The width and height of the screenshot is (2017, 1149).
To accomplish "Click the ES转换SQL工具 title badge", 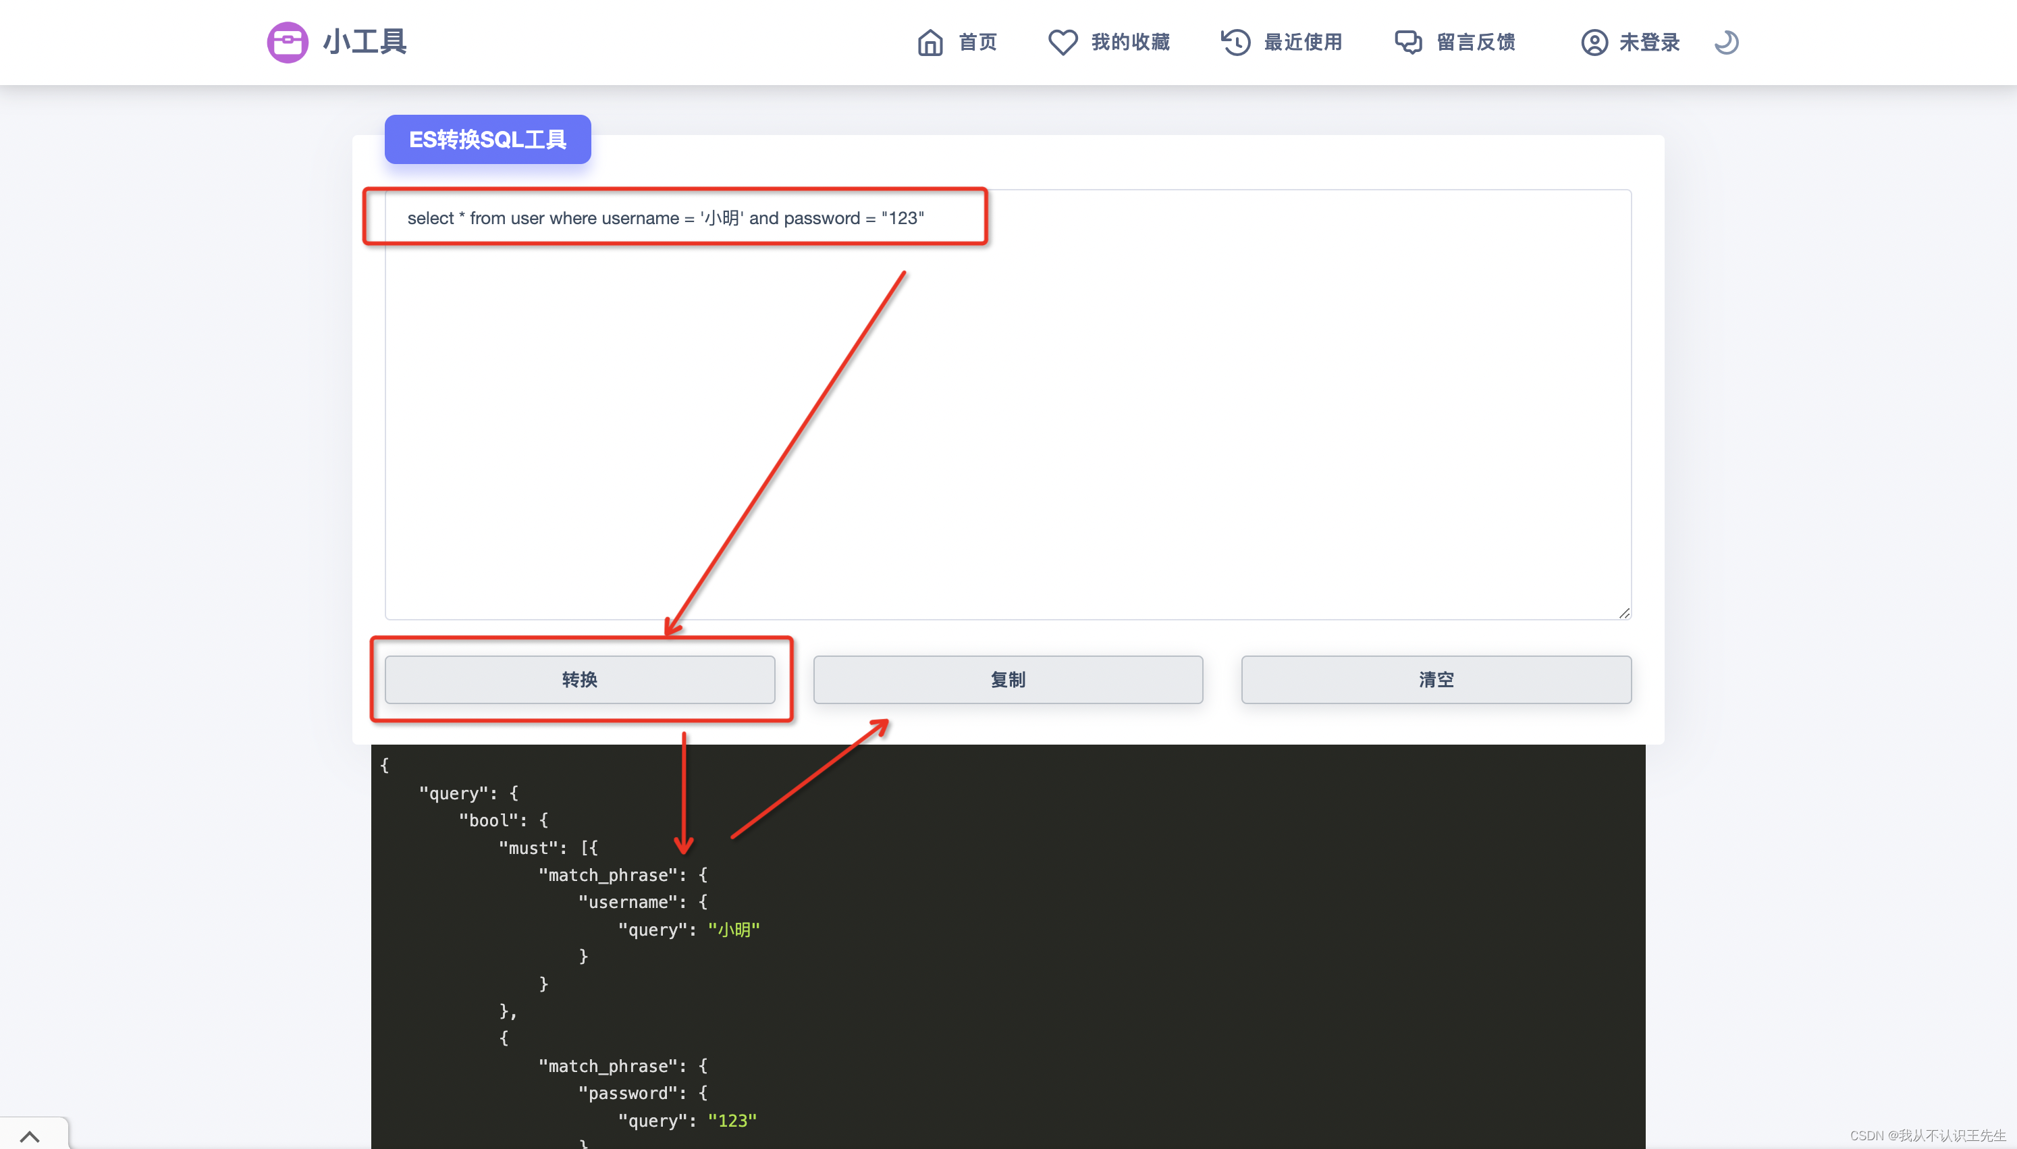I will (487, 140).
